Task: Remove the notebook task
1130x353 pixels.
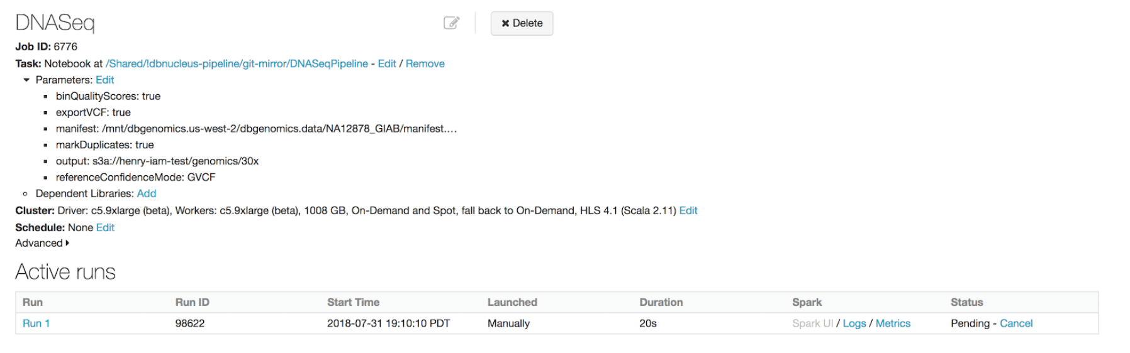Action: (425, 63)
